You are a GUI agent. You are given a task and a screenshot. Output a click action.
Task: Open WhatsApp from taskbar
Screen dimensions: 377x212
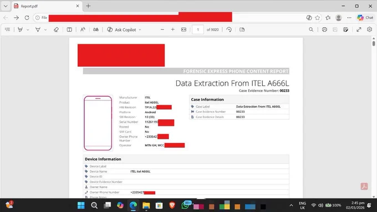click(x=185, y=205)
